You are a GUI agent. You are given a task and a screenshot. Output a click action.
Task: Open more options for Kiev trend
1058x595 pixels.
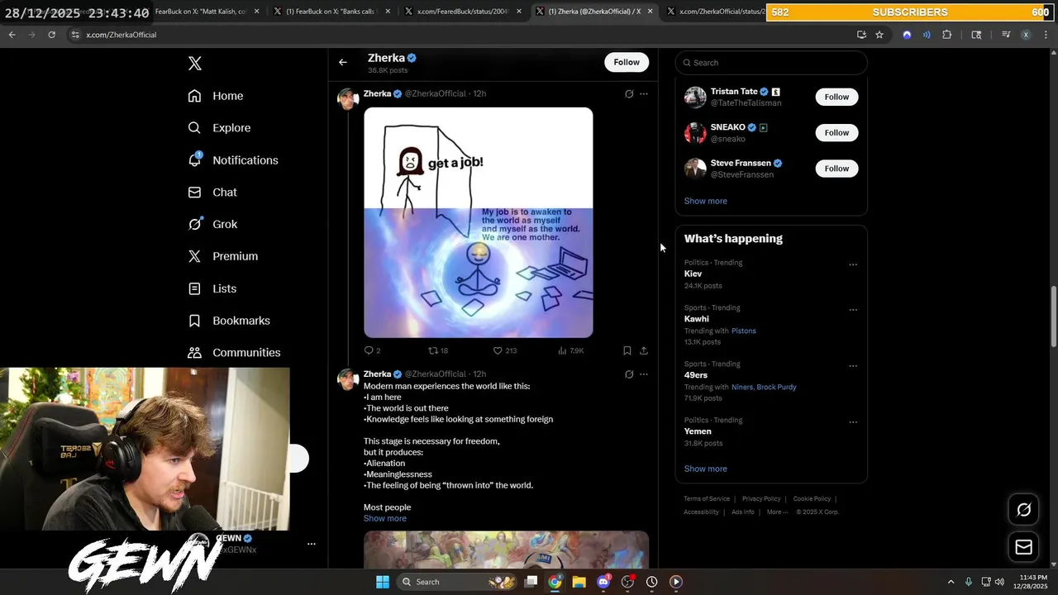tap(853, 264)
